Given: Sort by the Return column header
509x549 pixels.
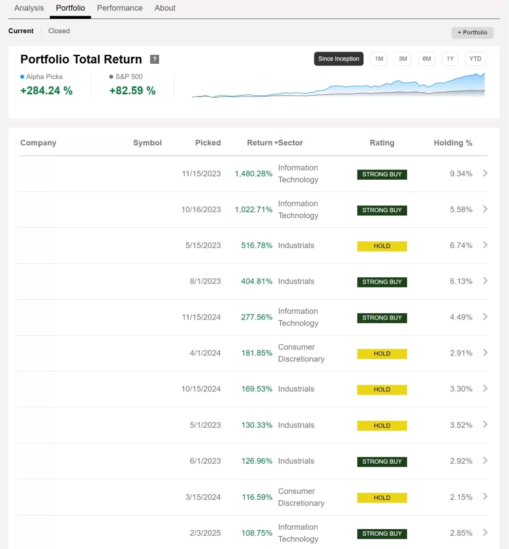Looking at the screenshot, I should tap(260, 143).
